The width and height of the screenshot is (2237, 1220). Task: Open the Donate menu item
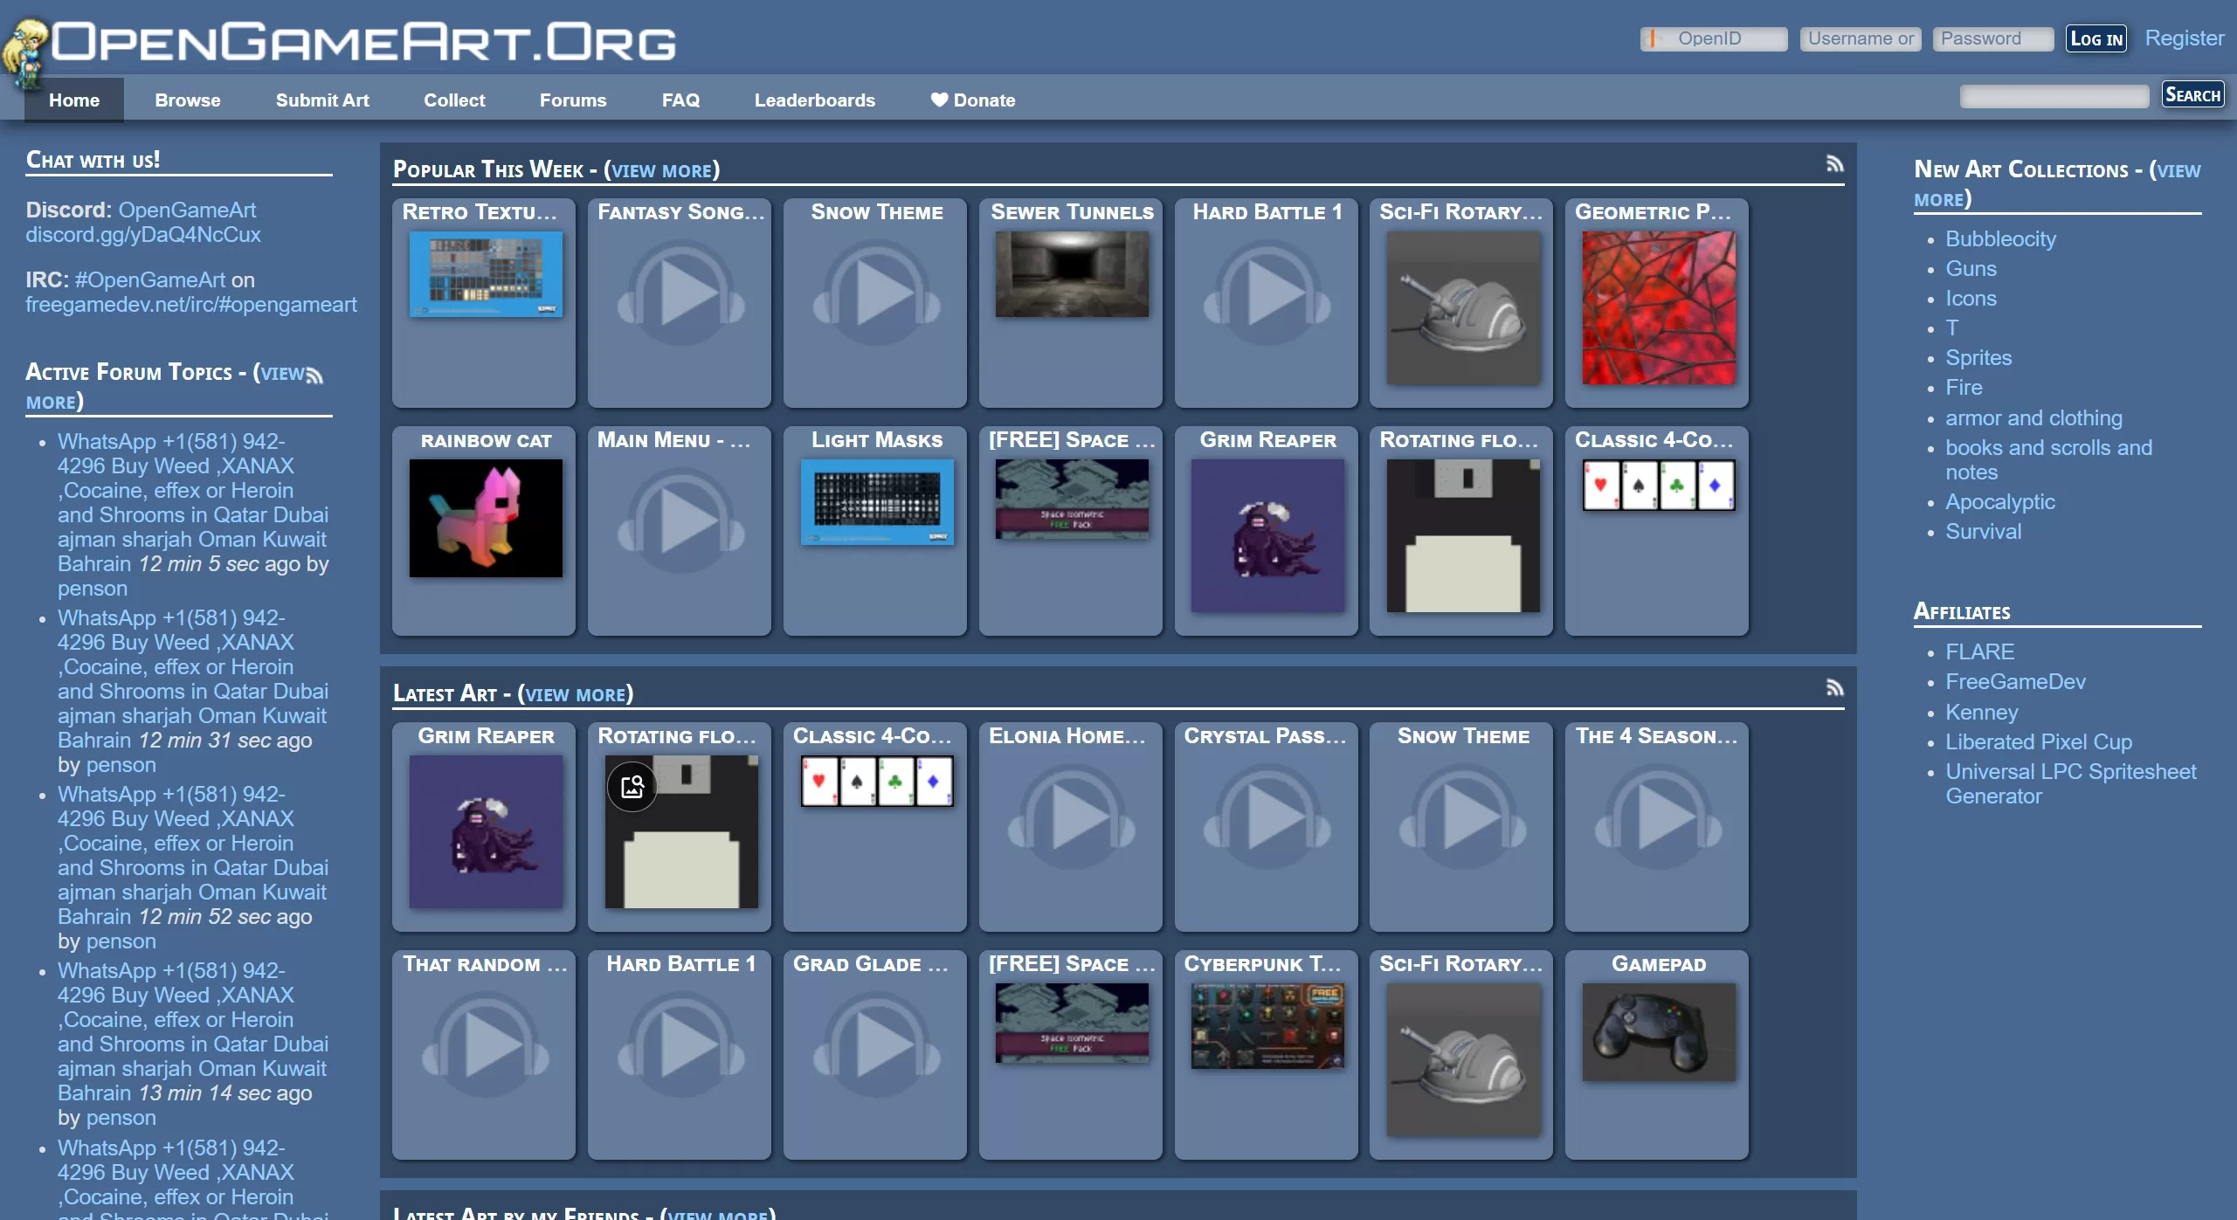pos(973,100)
